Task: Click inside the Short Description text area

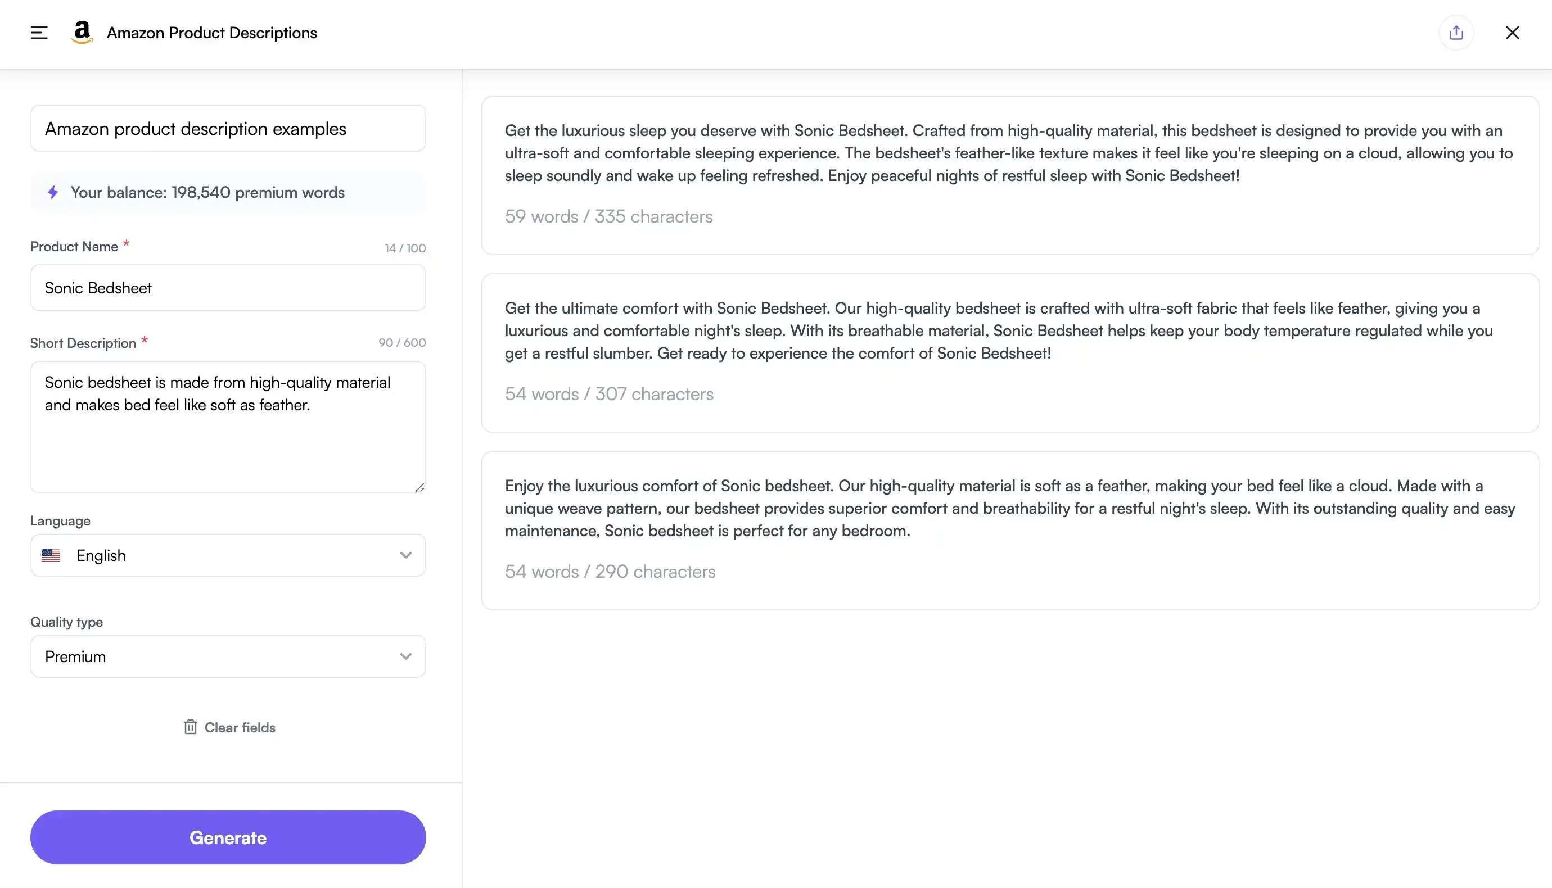Action: click(228, 427)
